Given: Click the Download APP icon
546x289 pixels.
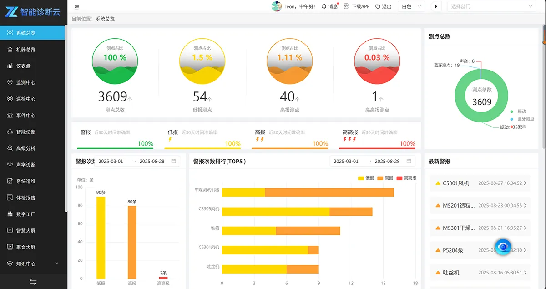Looking at the screenshot, I should coord(346,6).
